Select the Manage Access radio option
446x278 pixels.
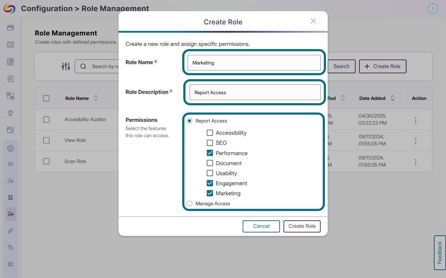click(189, 203)
